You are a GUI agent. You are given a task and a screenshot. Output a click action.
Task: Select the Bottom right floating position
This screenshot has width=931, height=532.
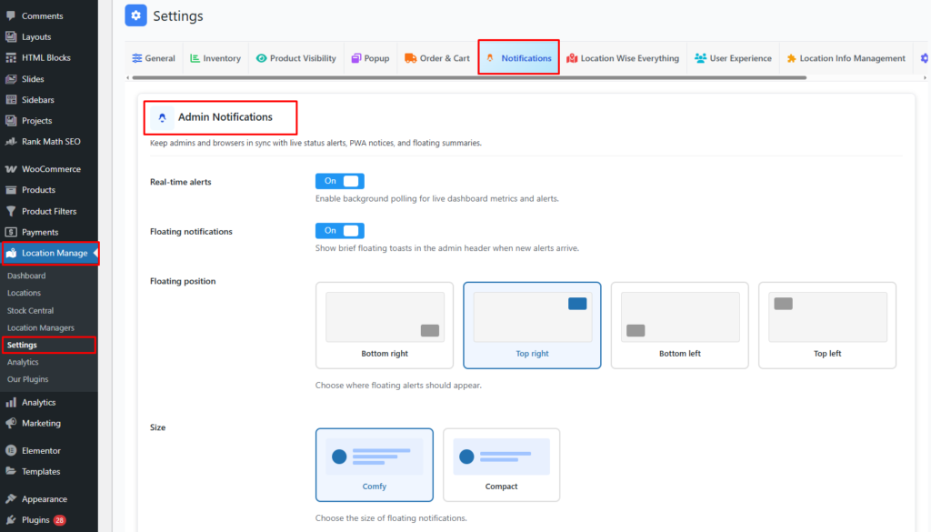(385, 325)
